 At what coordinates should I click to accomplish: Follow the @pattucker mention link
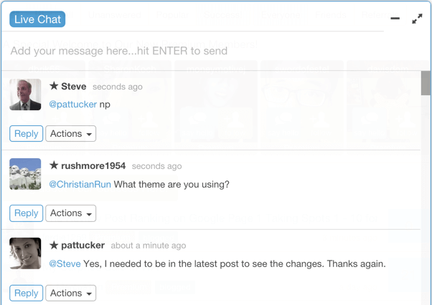[x=73, y=105]
